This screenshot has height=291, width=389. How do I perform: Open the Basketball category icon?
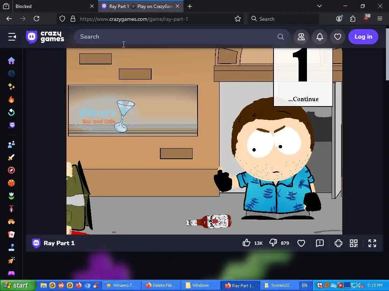[x=11, y=183]
